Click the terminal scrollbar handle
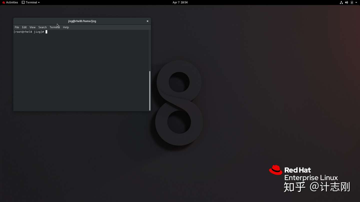Viewport: 360px width, 202px height. pyautogui.click(x=150, y=91)
